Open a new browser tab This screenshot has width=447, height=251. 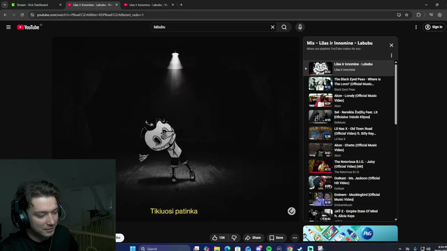coord(181,5)
